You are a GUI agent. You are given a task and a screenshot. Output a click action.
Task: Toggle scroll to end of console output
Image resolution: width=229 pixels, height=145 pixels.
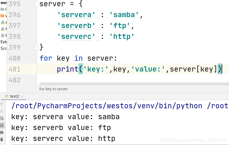click(2, 125)
